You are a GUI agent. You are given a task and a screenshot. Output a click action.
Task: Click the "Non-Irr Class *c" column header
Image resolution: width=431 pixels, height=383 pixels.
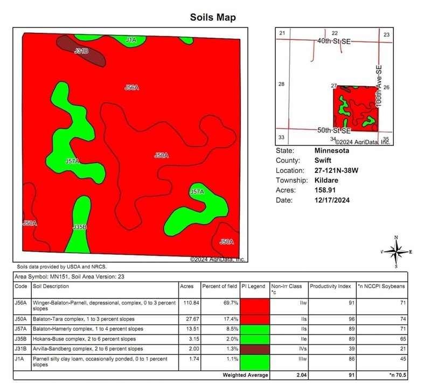click(x=287, y=289)
